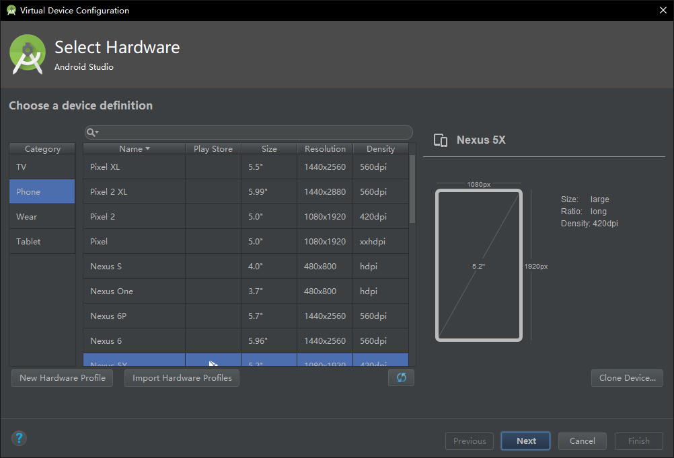Screen dimensions: 674x458
Task: Click the 5.99" size cell
Action: coord(269,192)
